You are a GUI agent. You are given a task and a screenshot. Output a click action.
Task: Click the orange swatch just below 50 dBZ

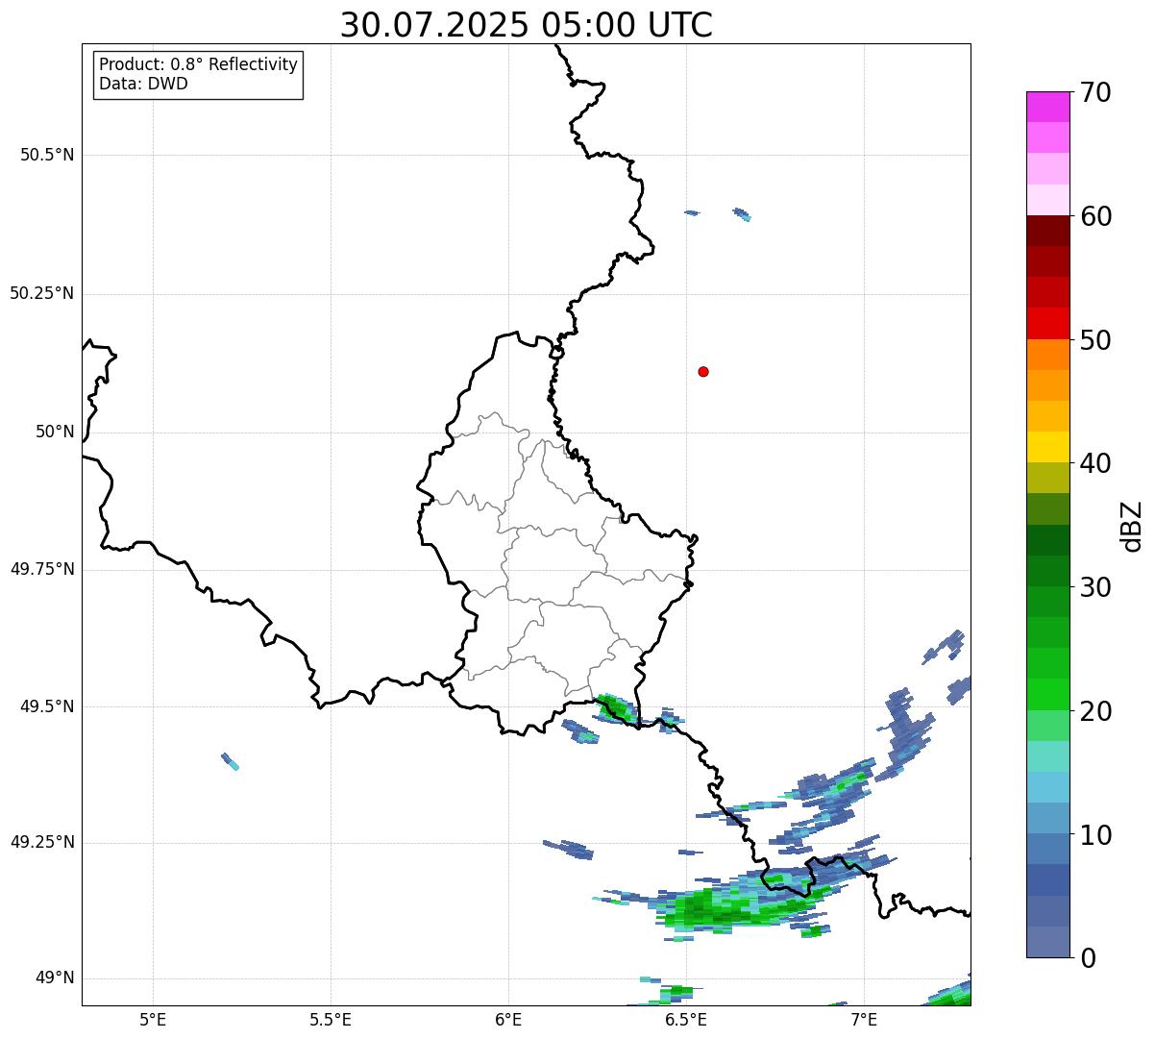pyautogui.click(x=1047, y=355)
